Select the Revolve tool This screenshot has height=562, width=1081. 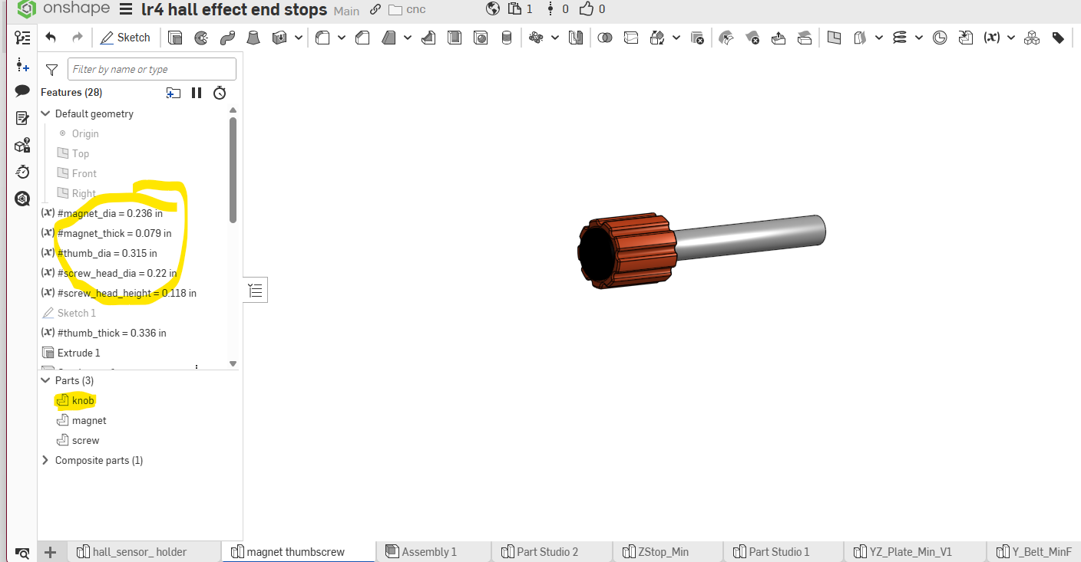point(201,38)
